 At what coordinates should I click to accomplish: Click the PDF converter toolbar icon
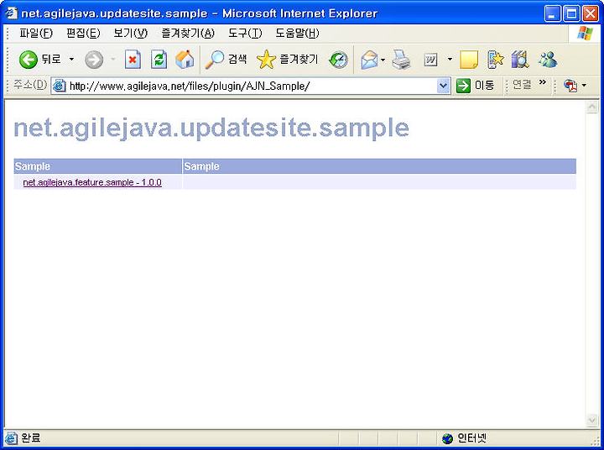point(571,86)
